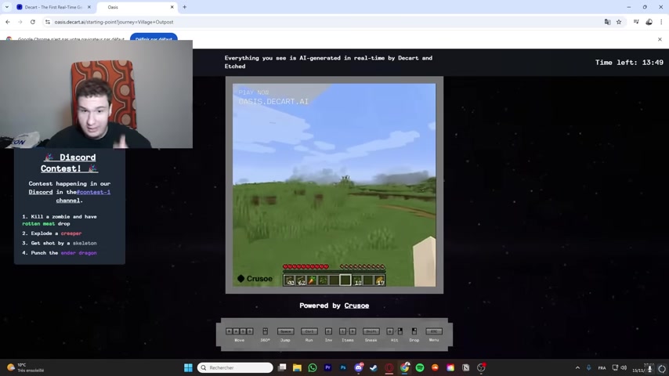Dismiss the default browser infobar

(660, 39)
